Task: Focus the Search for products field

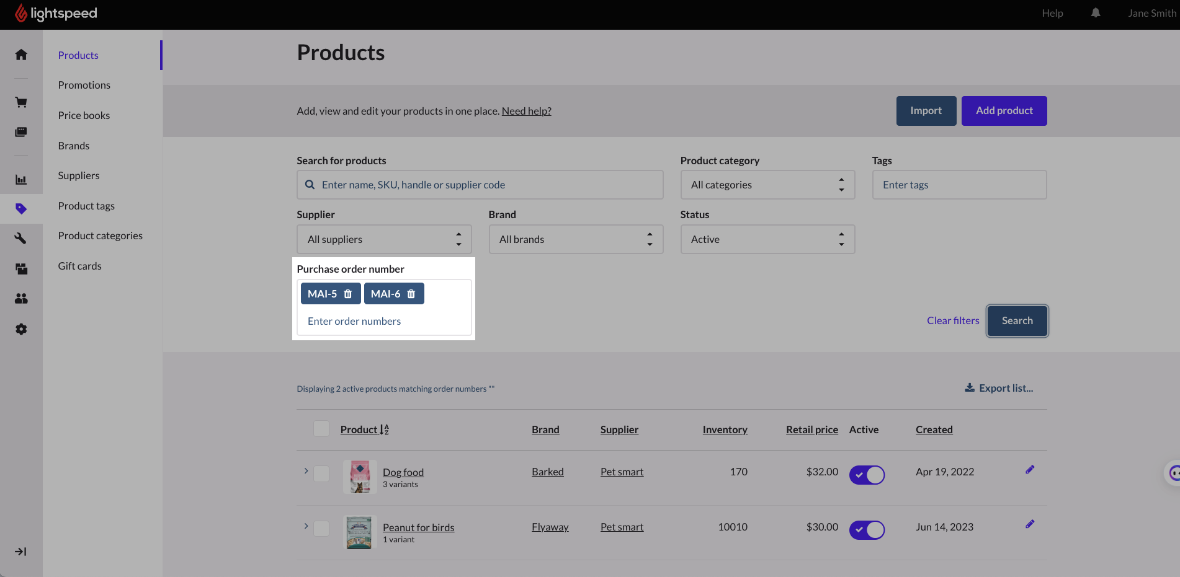Action: [x=480, y=185]
